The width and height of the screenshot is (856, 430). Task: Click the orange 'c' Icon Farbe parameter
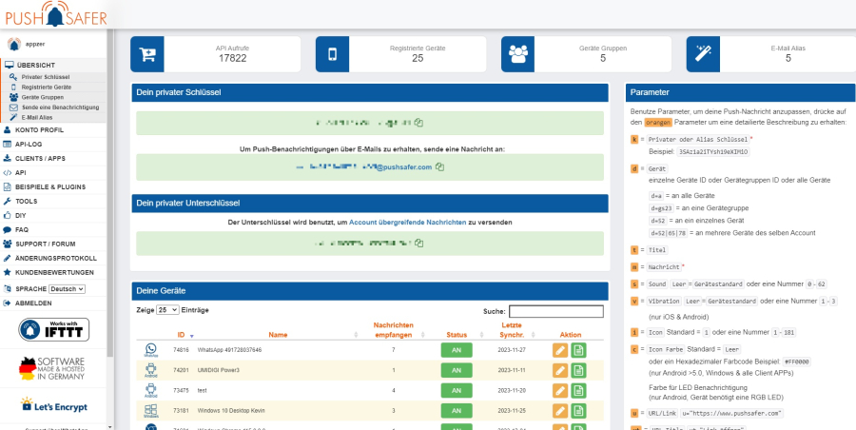[x=634, y=350]
